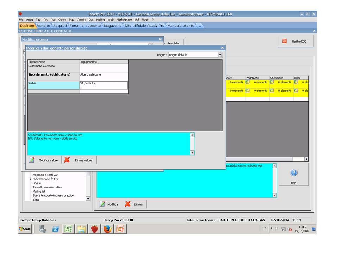Show hidden tray icons arrow
338x253 pixels.
click(x=271, y=228)
